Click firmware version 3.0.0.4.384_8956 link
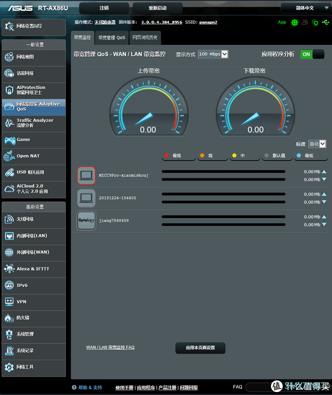Screen dimensions: 332x395 [162, 22]
